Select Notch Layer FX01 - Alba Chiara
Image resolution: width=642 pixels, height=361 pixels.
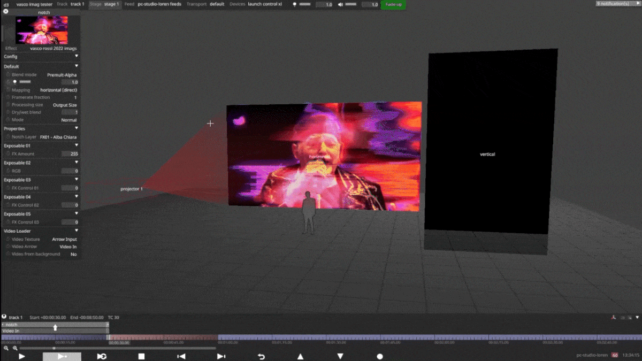coord(58,137)
